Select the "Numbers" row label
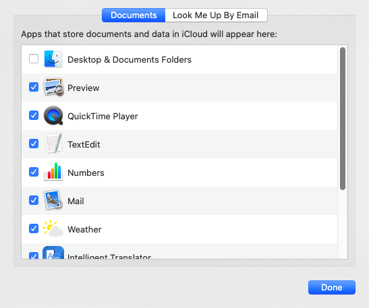The width and height of the screenshot is (369, 308). point(86,173)
